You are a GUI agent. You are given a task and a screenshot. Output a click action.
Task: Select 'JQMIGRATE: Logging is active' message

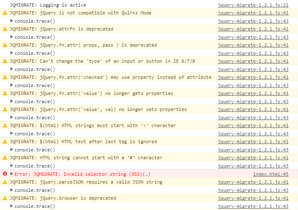(48, 5)
